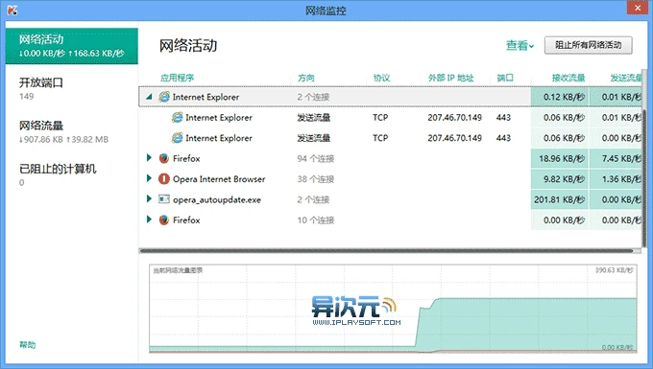
Task: Open the 查看 dropdown menu
Action: tap(520, 45)
